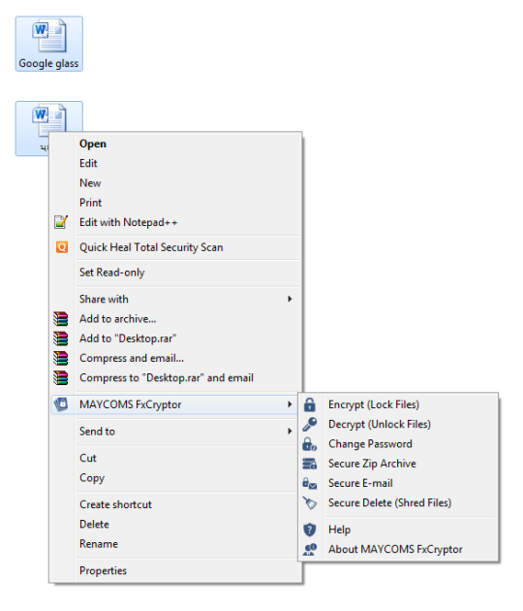This screenshot has height=611, width=523.
Task: Run Quick Heal Total Security Scan
Action: point(176,247)
